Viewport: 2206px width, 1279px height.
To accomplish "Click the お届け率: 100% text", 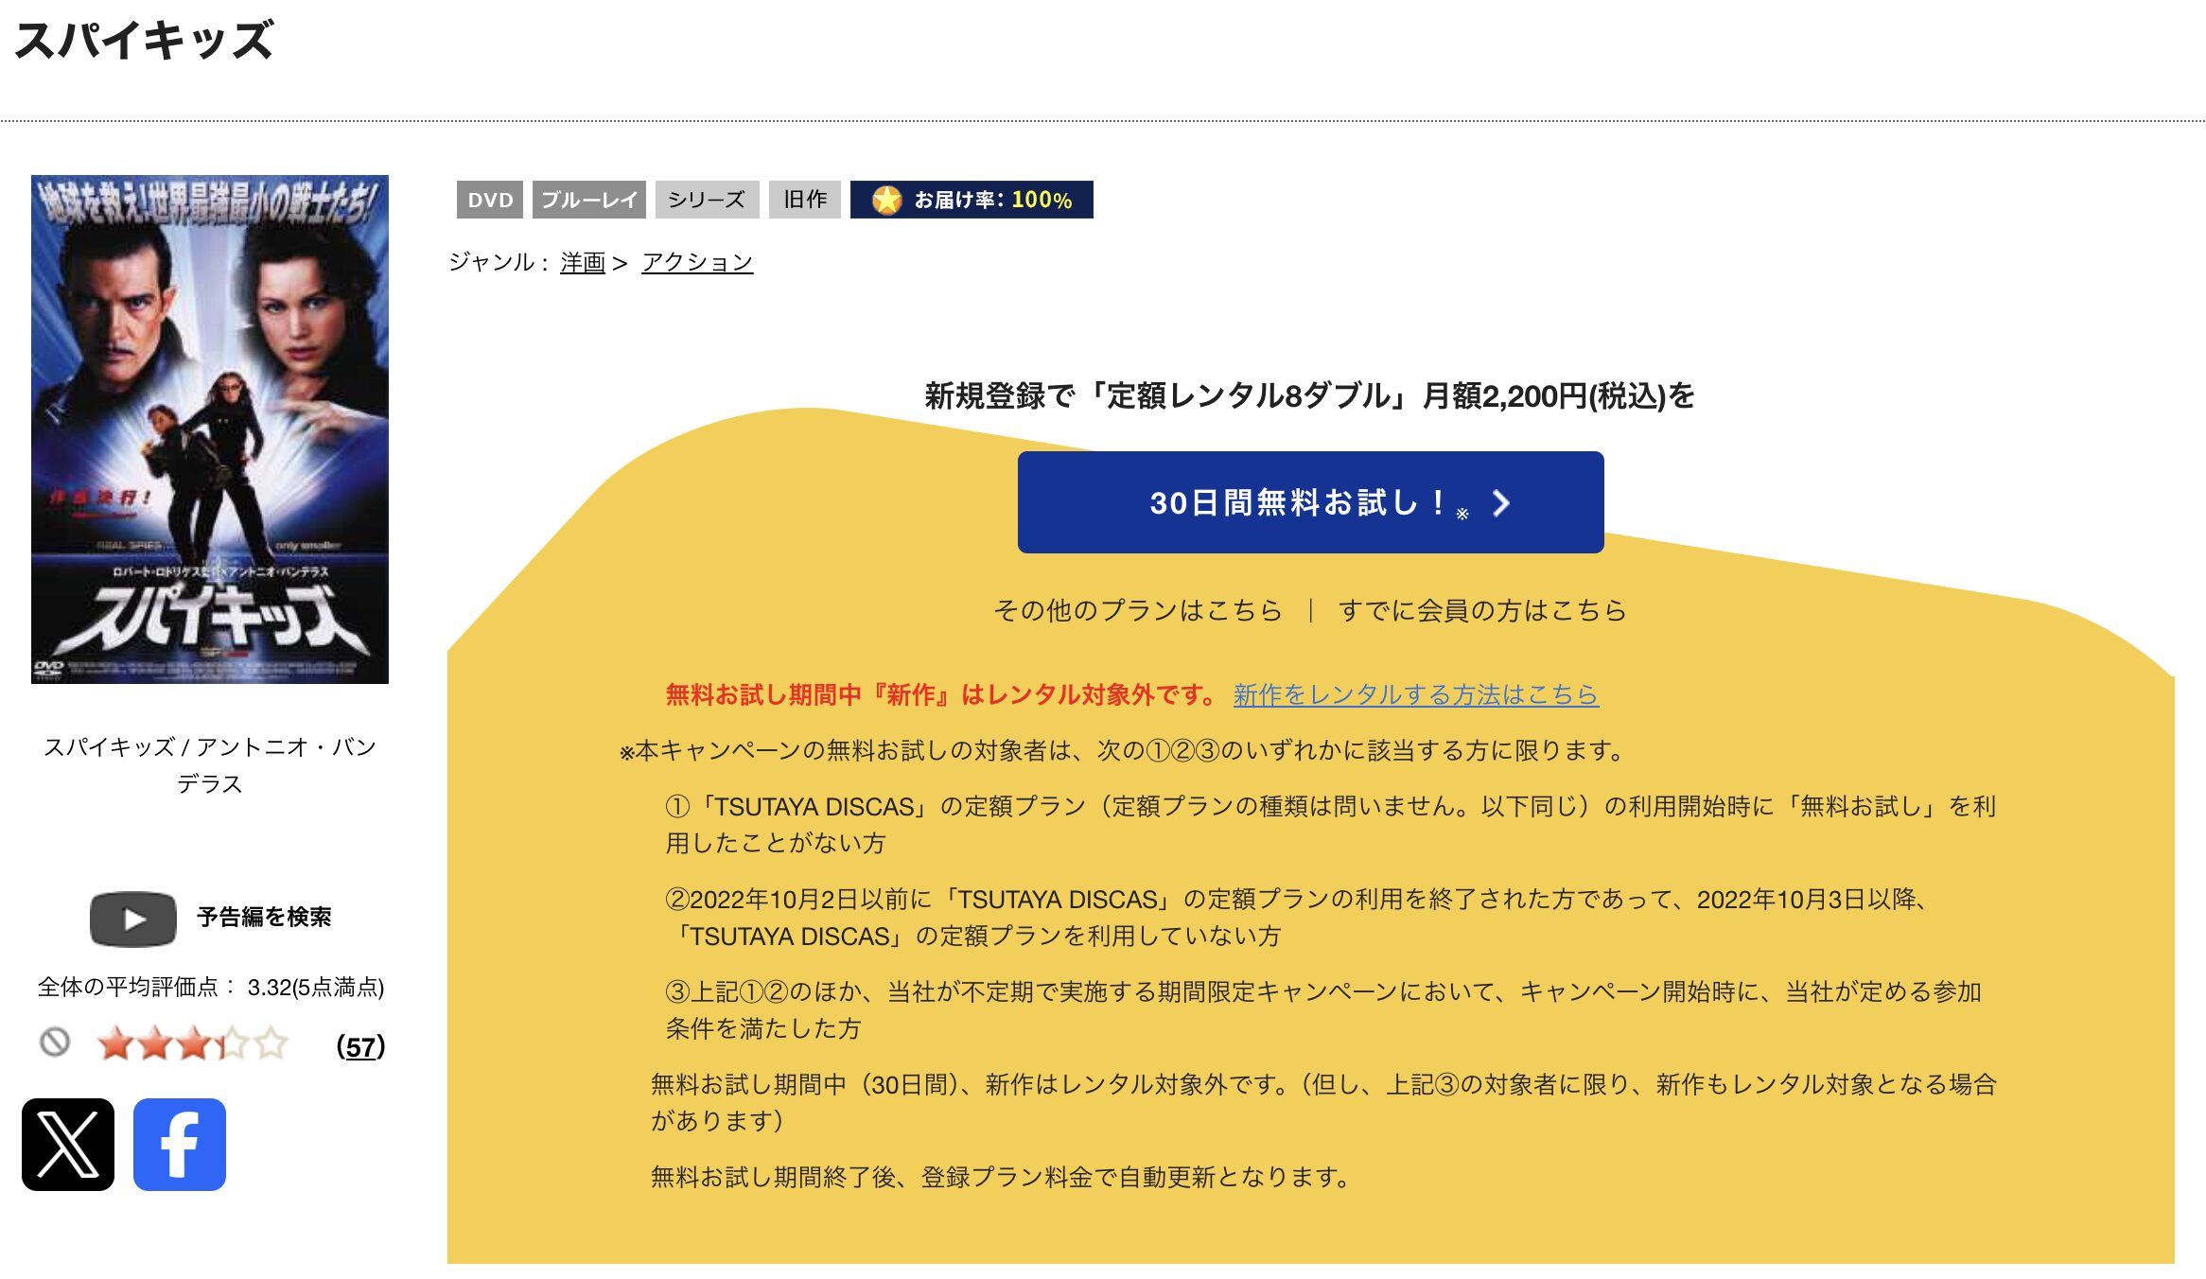I will [x=992, y=200].
